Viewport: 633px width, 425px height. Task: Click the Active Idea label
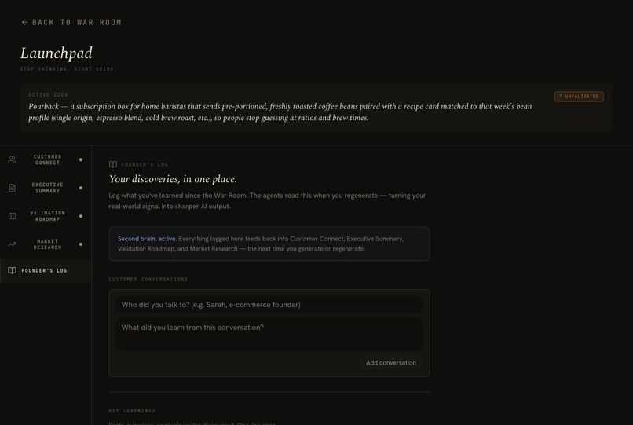pyautogui.click(x=48, y=95)
